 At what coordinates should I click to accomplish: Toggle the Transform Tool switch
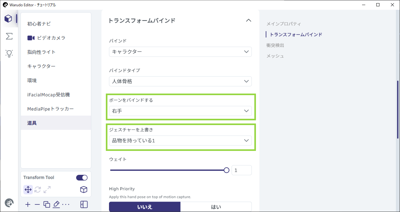pos(82,178)
